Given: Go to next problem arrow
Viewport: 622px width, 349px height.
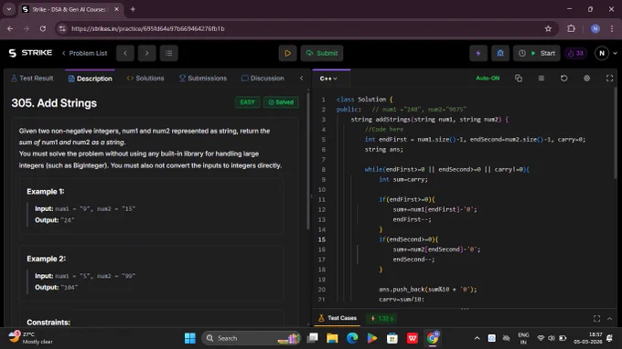Looking at the screenshot, I should tap(146, 53).
